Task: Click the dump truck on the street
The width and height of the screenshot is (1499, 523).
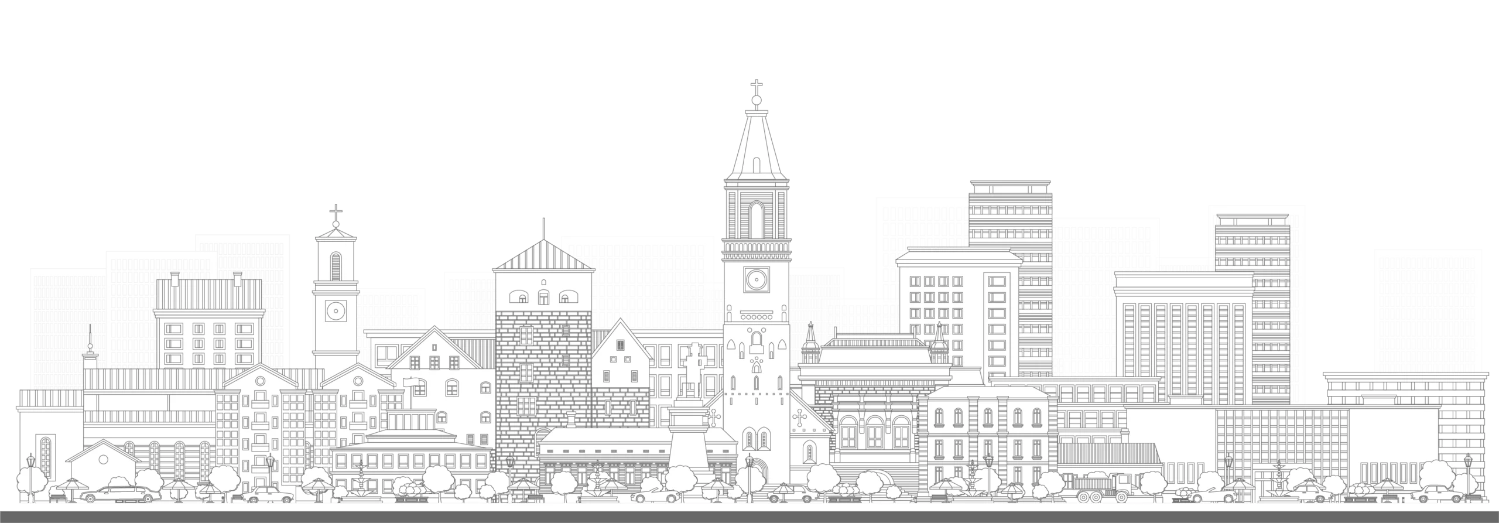Action: pos(1103,487)
